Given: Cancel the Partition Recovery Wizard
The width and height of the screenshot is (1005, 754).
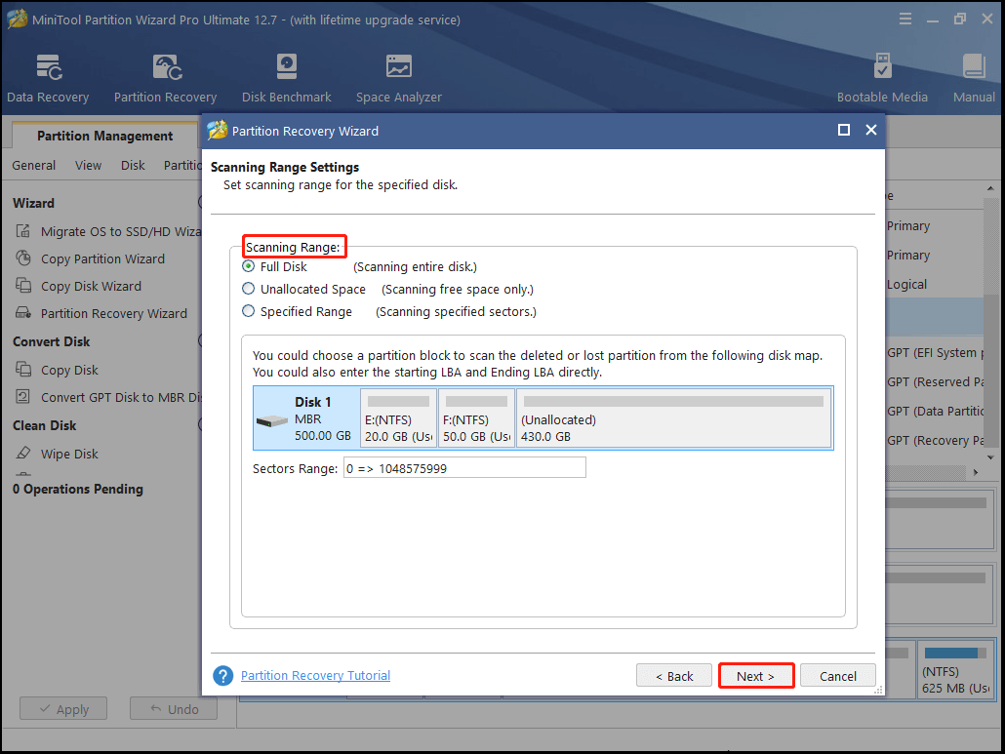Looking at the screenshot, I should (x=838, y=676).
